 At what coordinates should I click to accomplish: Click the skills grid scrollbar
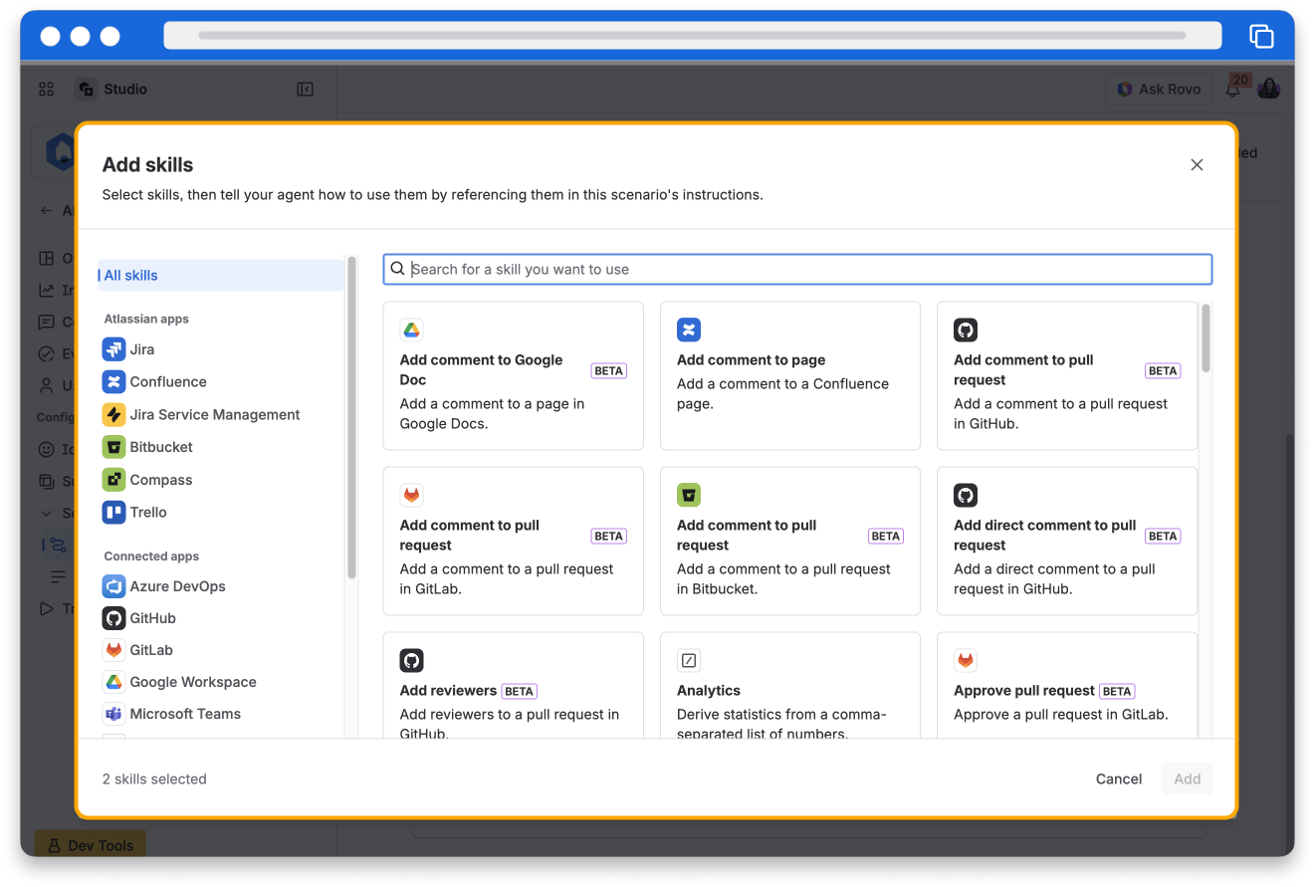1205,338
